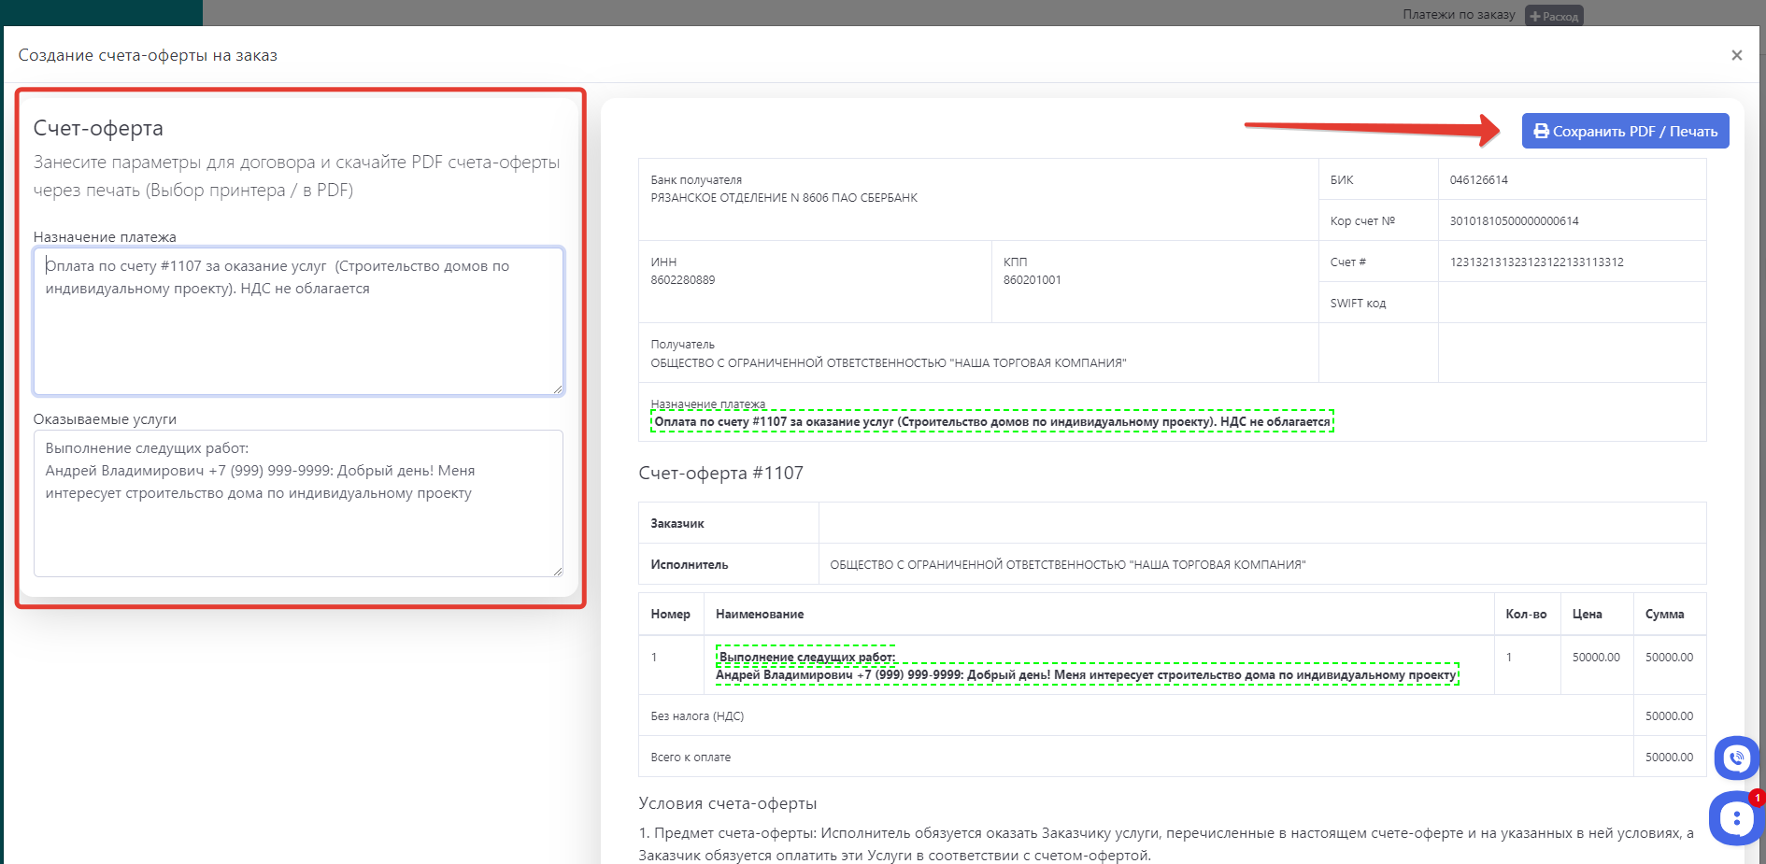Viewport: 1766px width, 864px height.
Task: Click the 'Сумма' column header
Action: click(1664, 615)
